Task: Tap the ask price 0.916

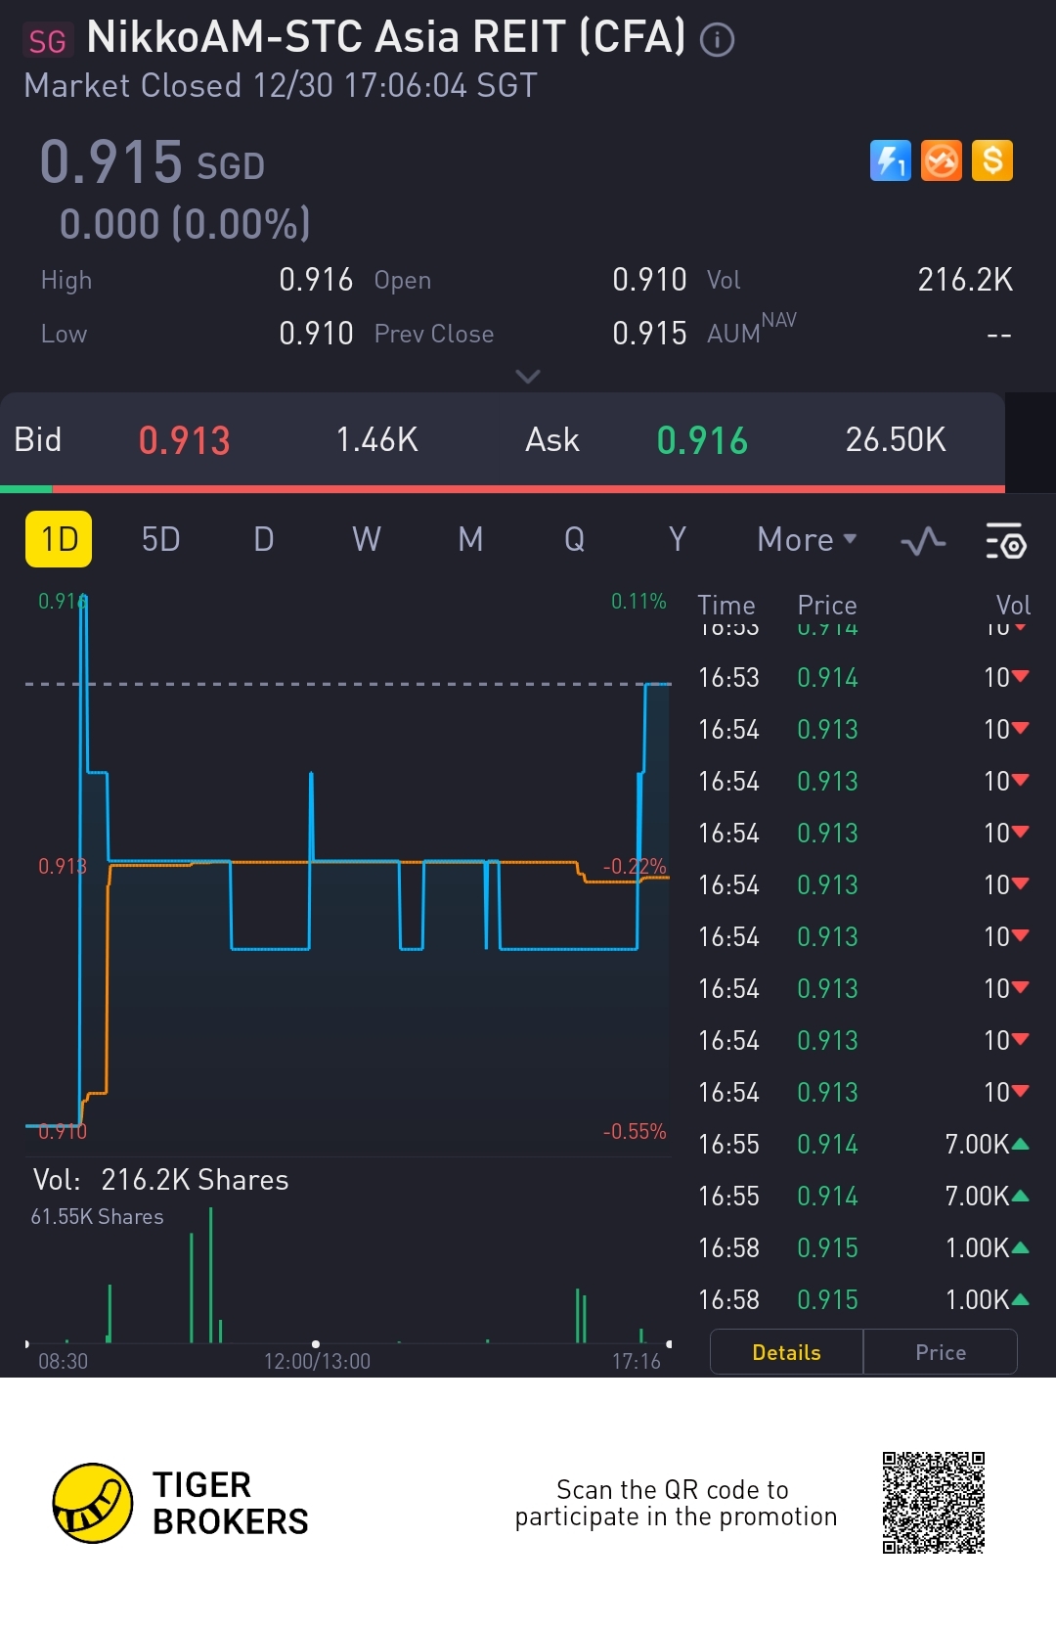Action: coord(702,440)
